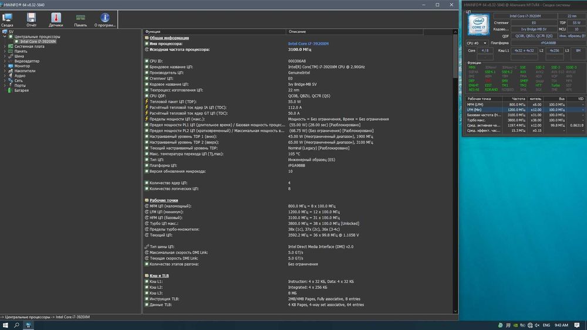Expand the Накопители tree node
The width and height of the screenshot is (587, 330).
(x=5, y=71)
